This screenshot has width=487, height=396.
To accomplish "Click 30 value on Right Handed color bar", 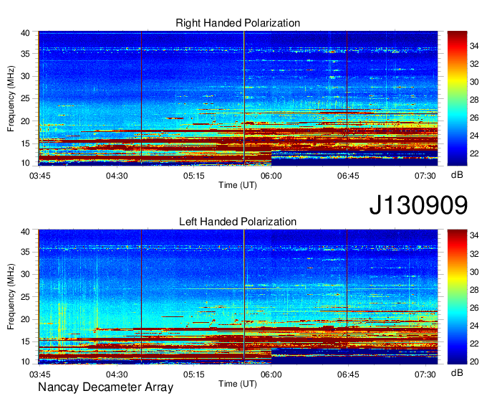I will (x=474, y=82).
